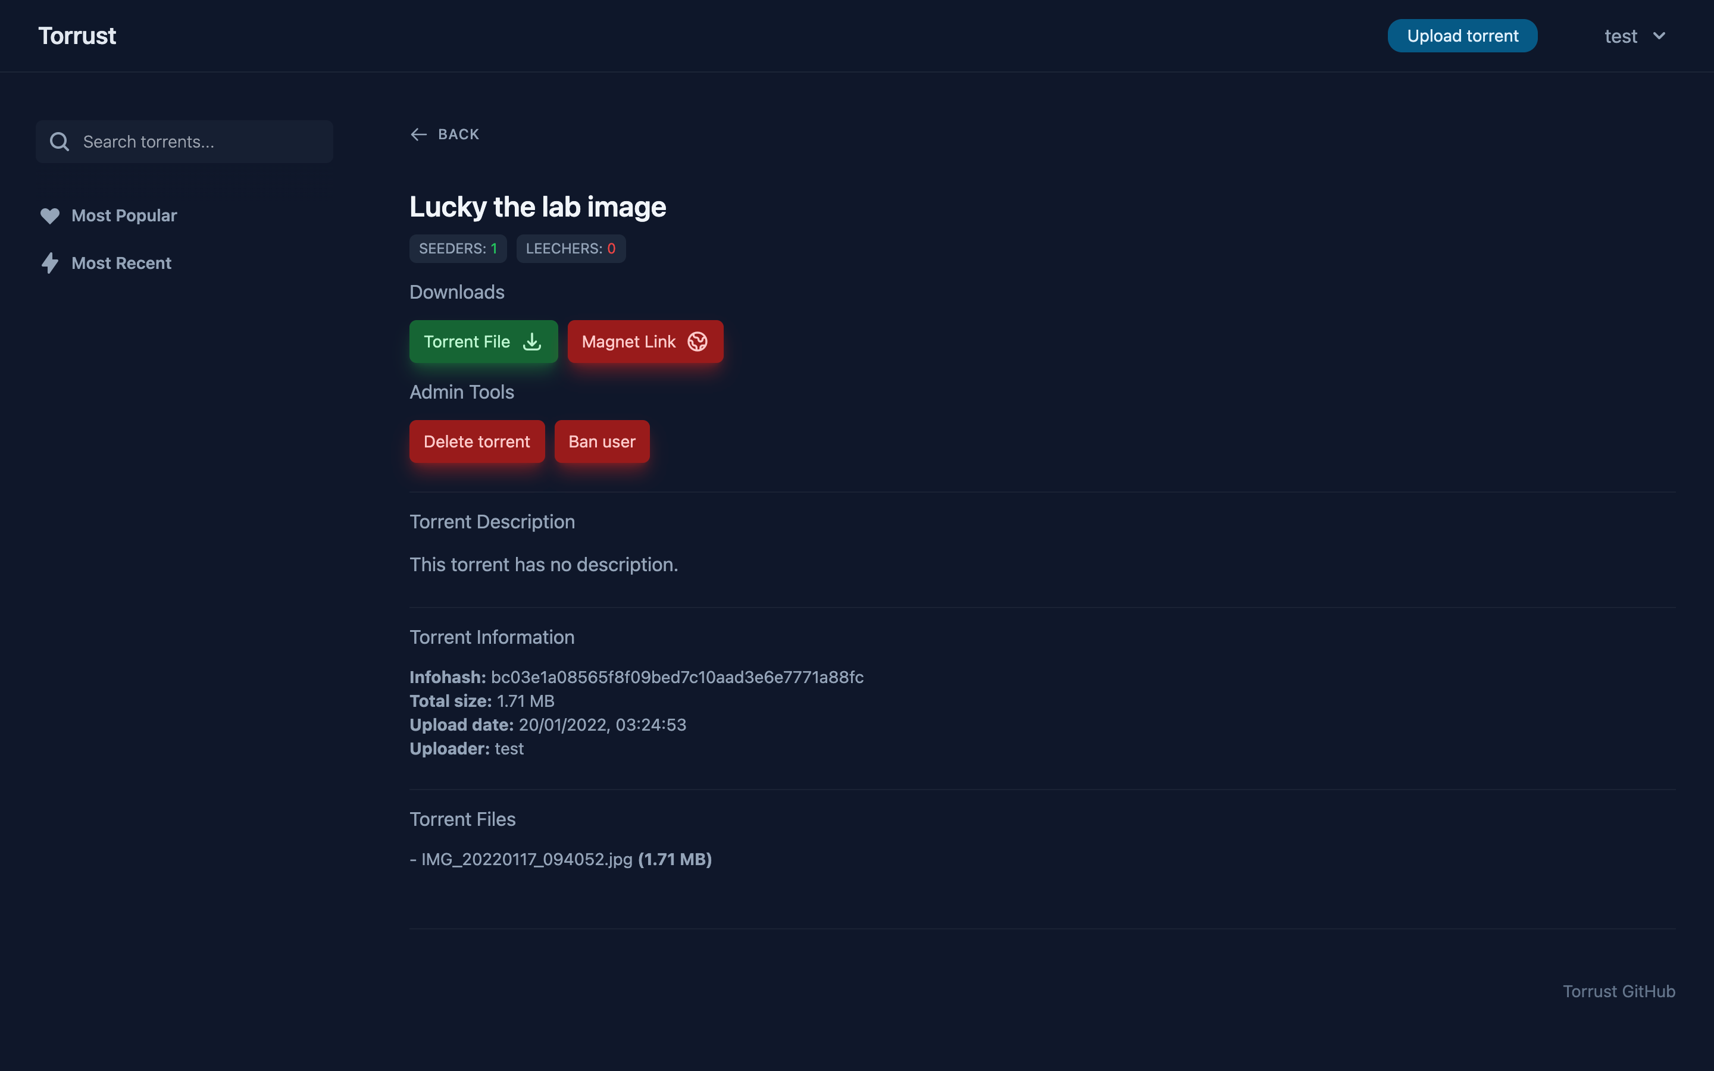Image resolution: width=1714 pixels, height=1071 pixels.
Task: Click the torrent file download icon
Action: pos(532,340)
